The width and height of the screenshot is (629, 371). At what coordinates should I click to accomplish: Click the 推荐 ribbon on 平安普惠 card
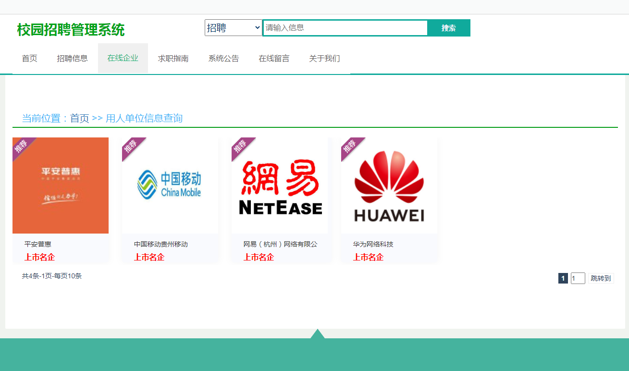pos(21,146)
